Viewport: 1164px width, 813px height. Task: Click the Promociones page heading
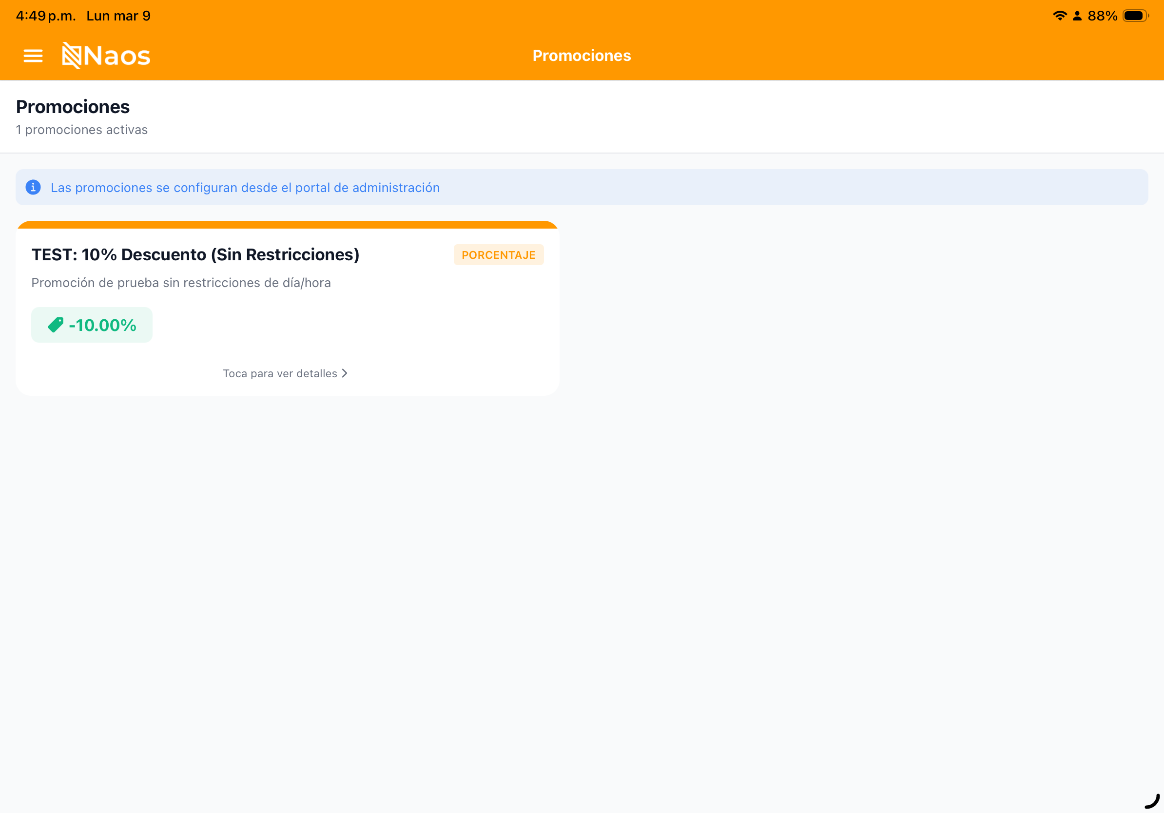pos(73,106)
